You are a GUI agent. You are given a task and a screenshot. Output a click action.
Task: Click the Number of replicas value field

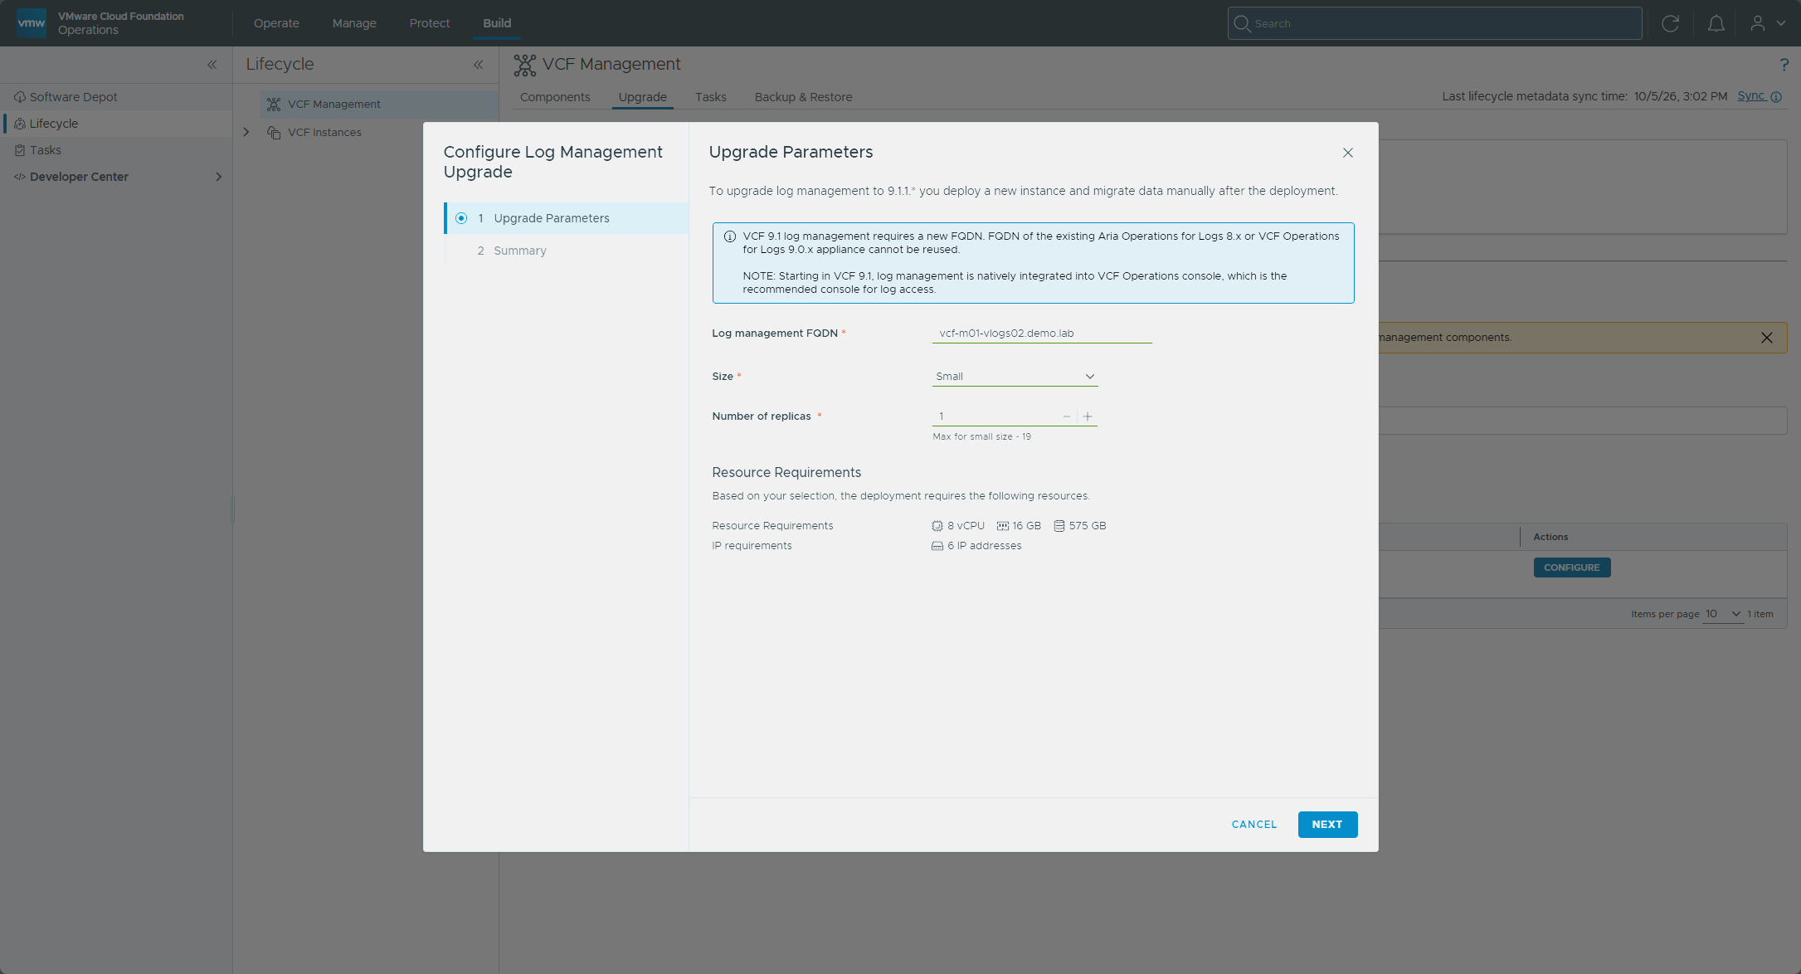[x=995, y=416]
